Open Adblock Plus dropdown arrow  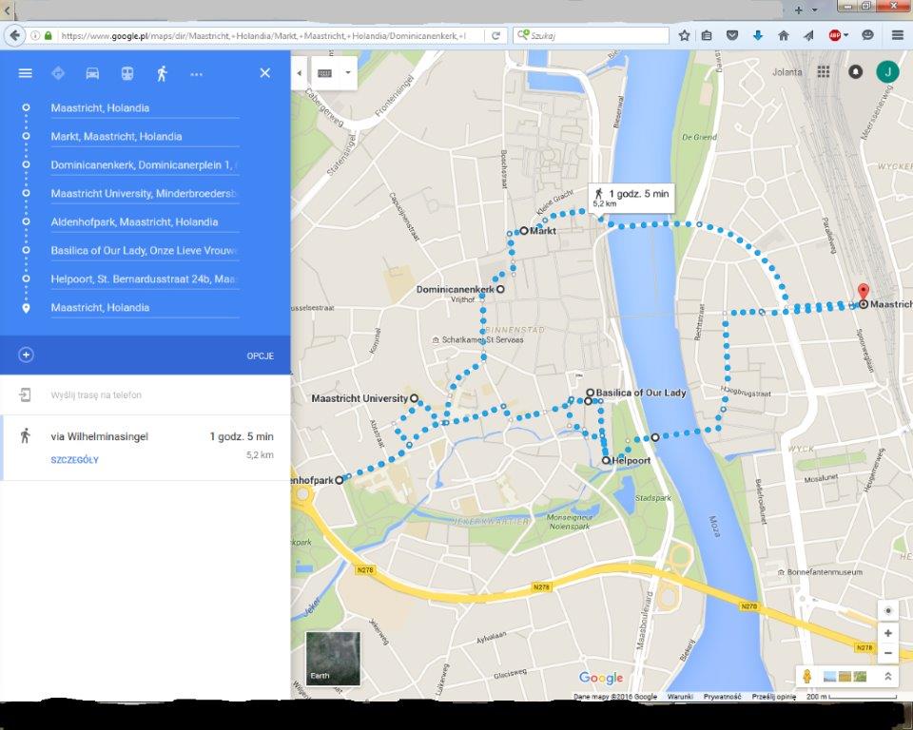(845, 35)
